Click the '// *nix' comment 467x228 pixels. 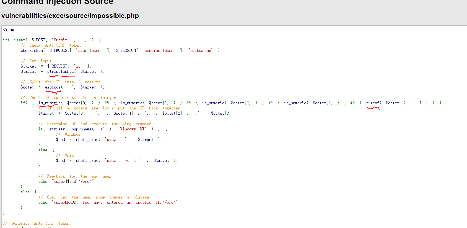[65, 155]
